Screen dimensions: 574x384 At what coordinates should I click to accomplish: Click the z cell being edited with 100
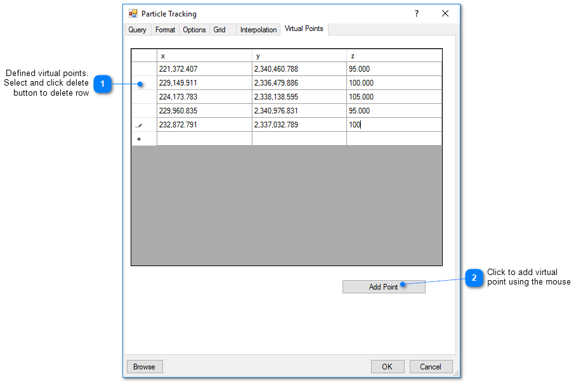click(x=393, y=124)
